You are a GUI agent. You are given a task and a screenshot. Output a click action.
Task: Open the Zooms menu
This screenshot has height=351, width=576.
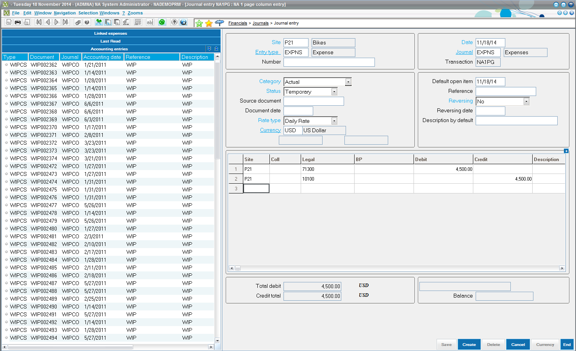[x=135, y=13]
